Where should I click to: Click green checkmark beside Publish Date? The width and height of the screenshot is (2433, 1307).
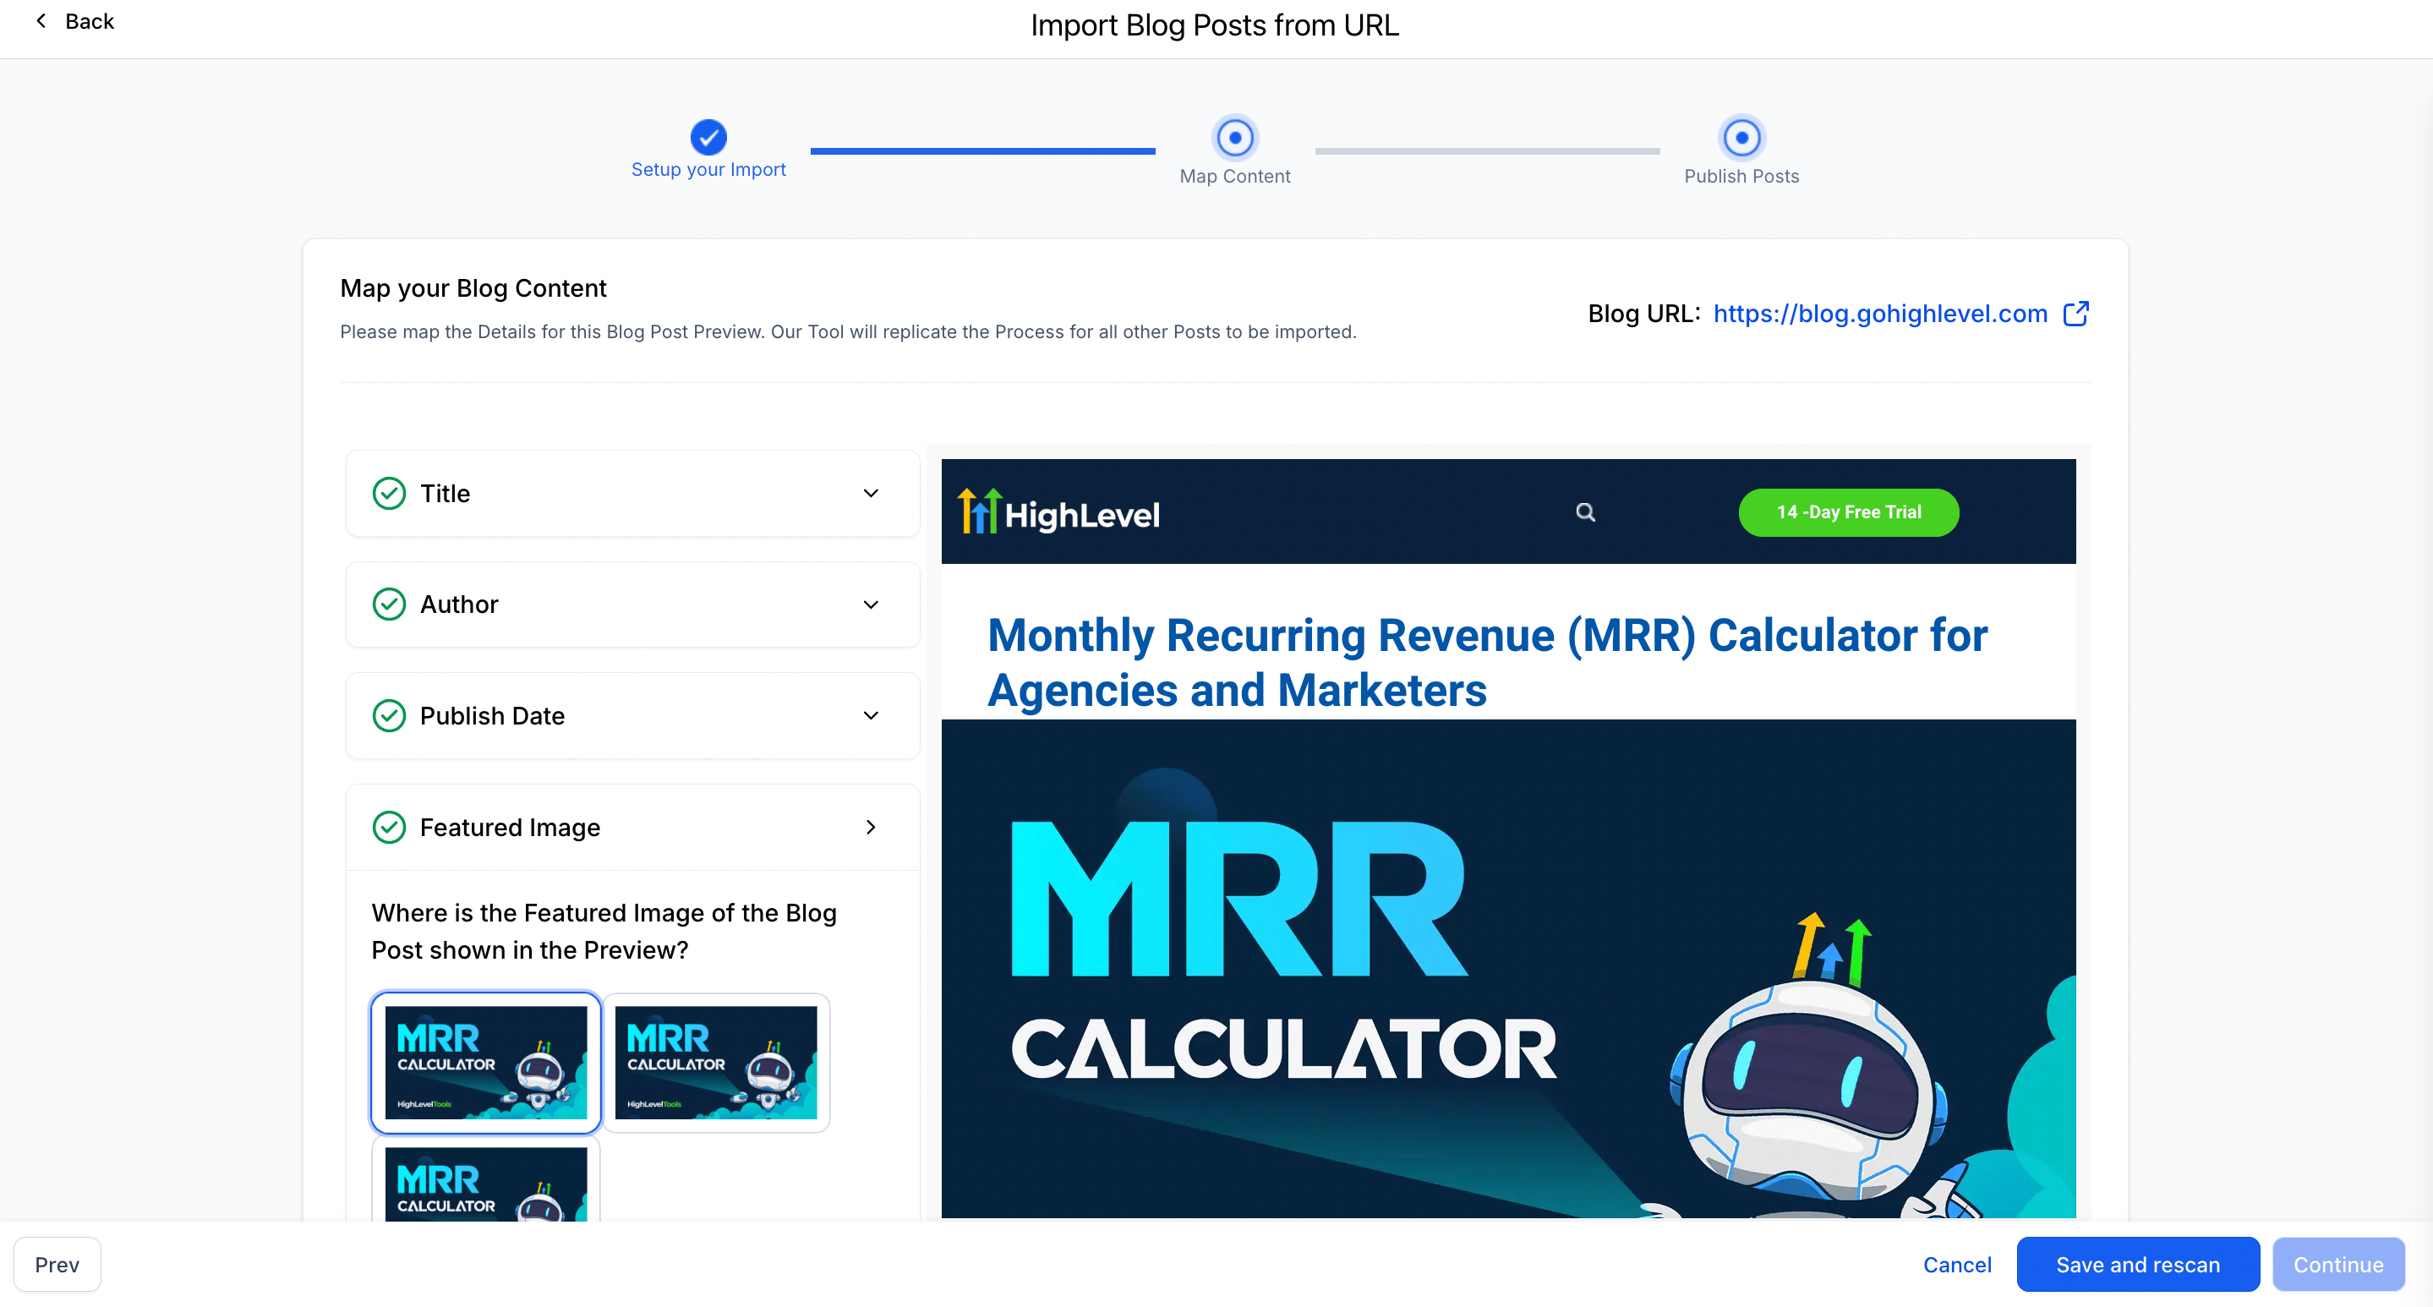pyautogui.click(x=388, y=716)
